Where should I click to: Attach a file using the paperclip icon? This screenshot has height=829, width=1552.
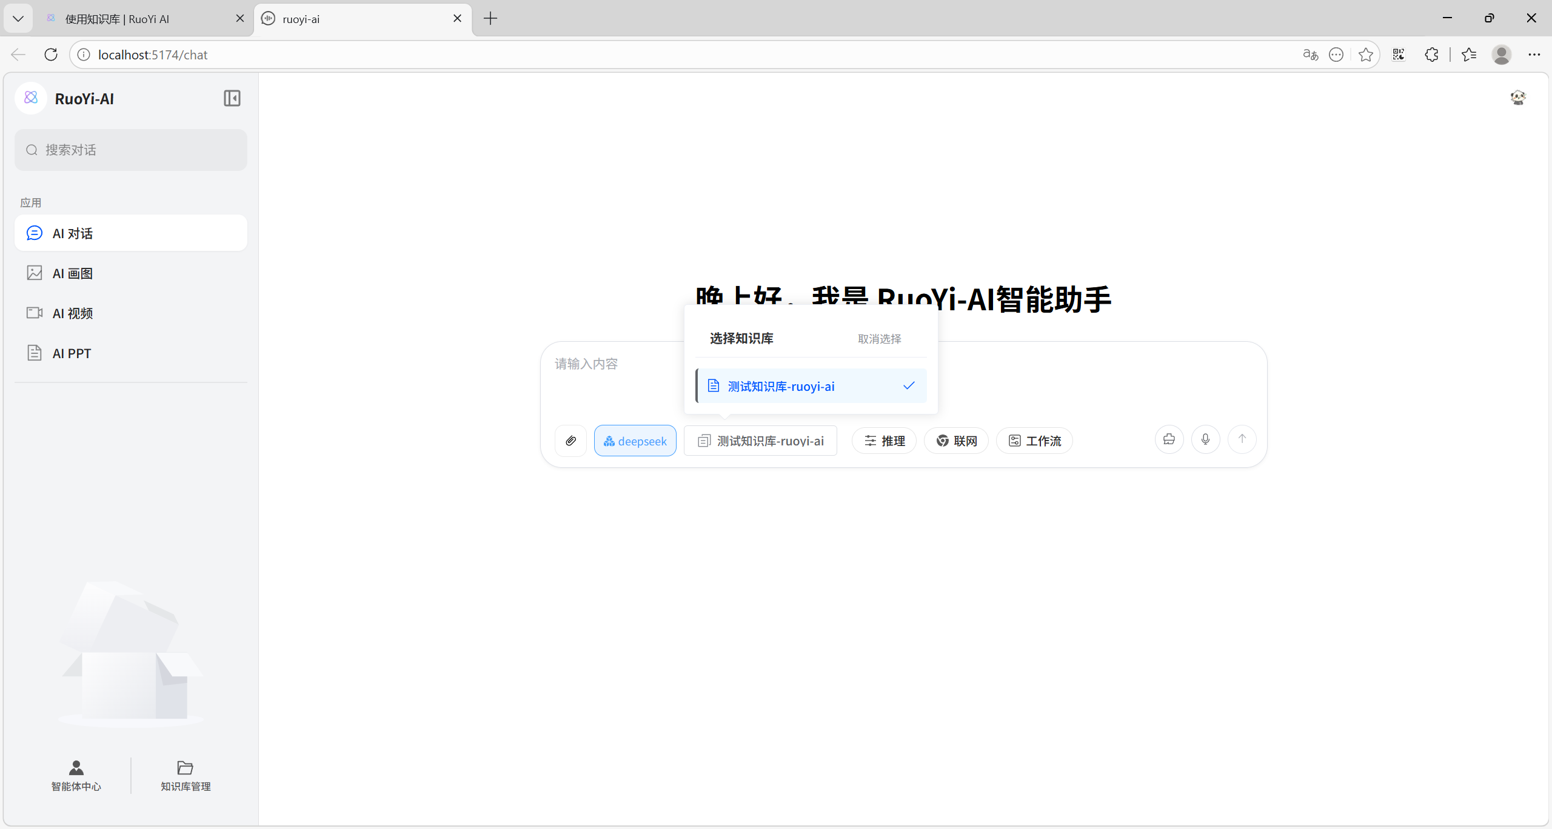(x=570, y=441)
